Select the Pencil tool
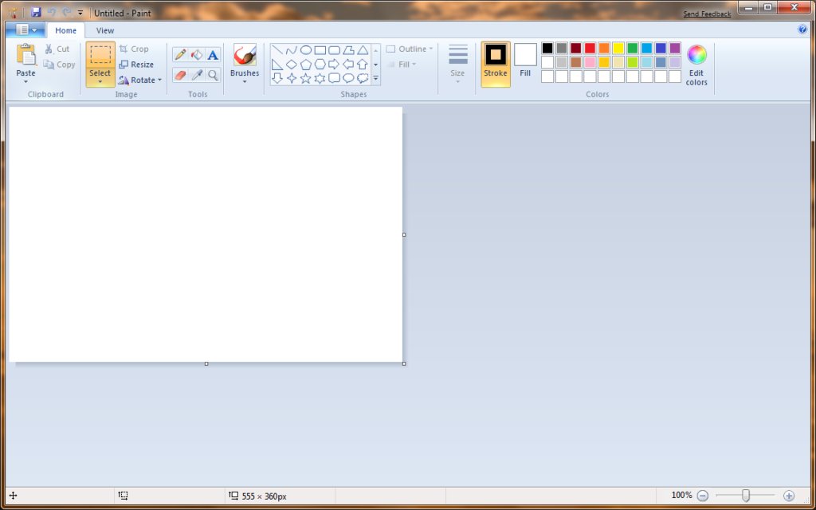The width and height of the screenshot is (816, 510). (181, 55)
